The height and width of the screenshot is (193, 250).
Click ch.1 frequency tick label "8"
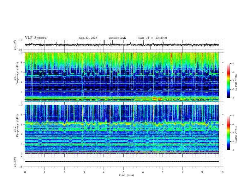(22, 62)
